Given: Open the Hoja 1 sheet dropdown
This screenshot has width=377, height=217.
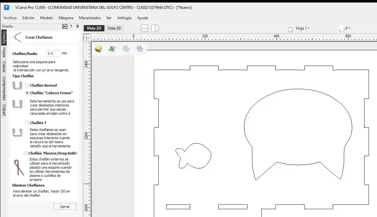Looking at the screenshot, I should [x=303, y=28].
